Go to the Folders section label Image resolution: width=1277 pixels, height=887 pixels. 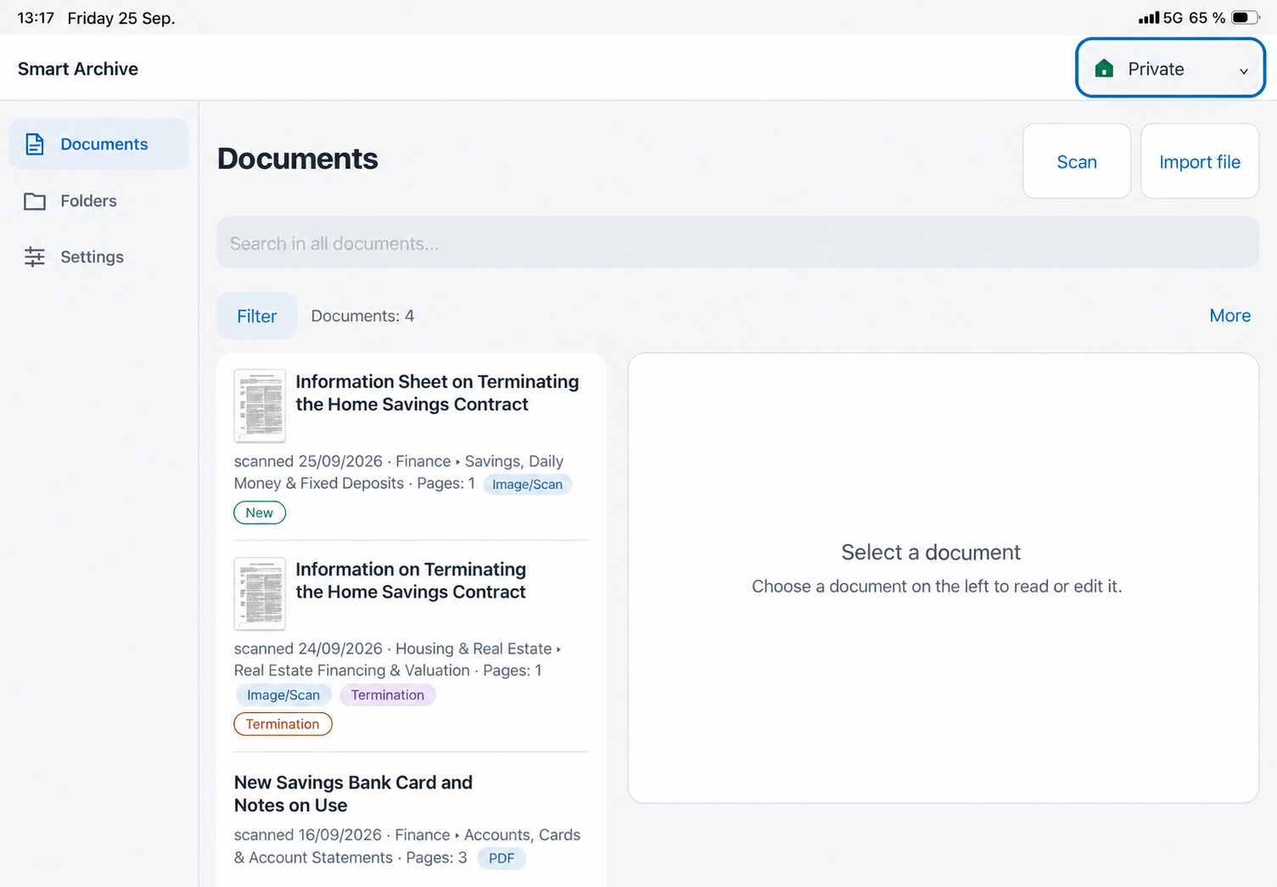pyautogui.click(x=89, y=201)
